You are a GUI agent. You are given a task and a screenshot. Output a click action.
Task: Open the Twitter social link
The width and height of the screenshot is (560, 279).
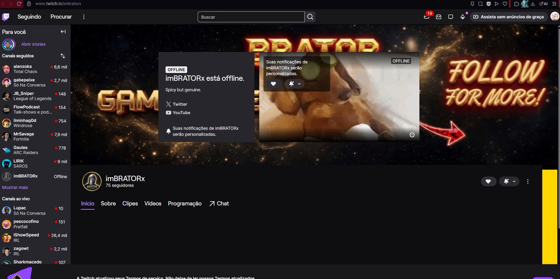176,104
